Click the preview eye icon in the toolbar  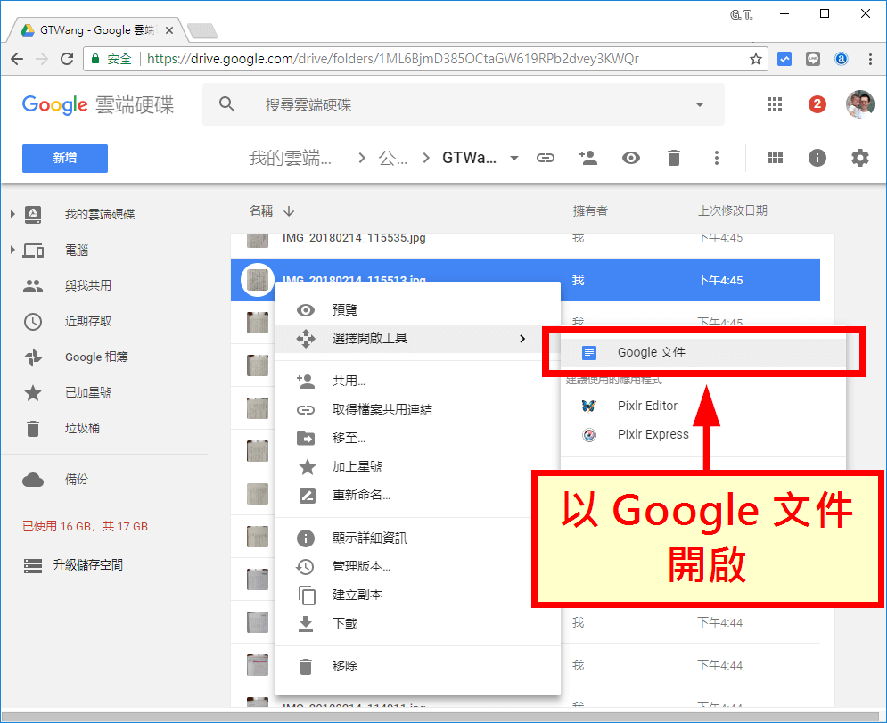point(630,157)
